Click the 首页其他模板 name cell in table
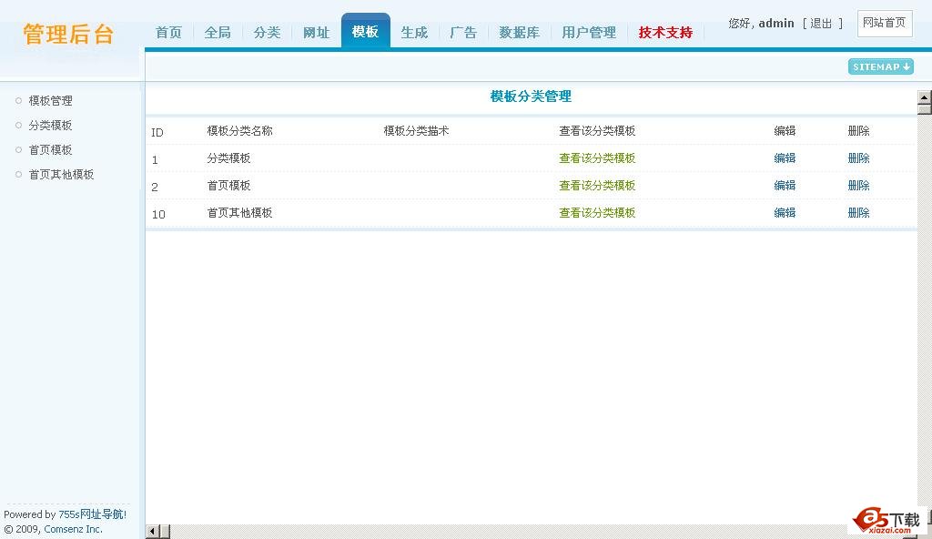This screenshot has height=539, width=932. tap(239, 213)
